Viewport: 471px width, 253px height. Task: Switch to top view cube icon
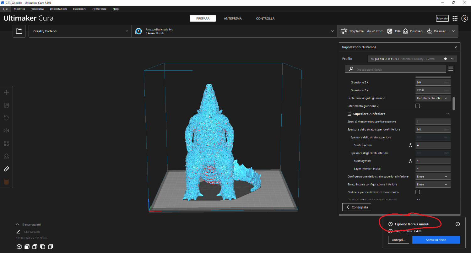[35, 246]
